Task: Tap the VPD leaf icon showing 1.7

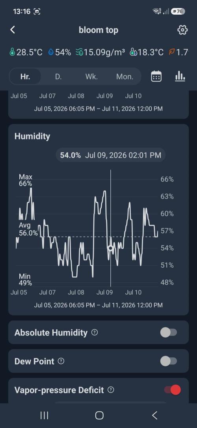Action: 171,52
